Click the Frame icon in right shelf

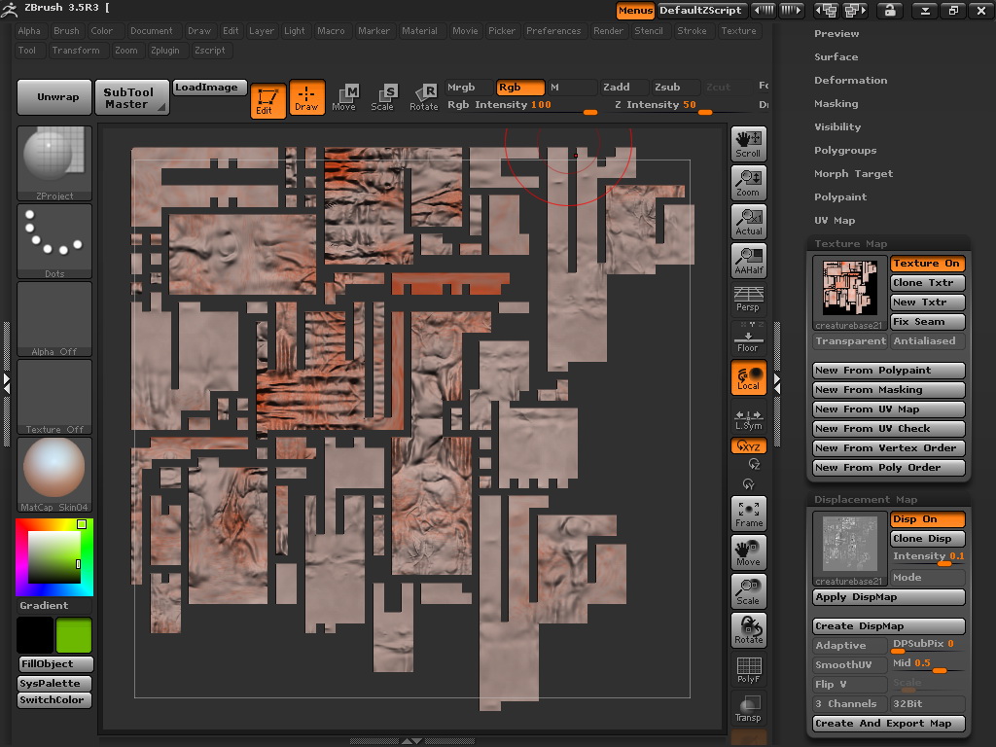pos(748,514)
